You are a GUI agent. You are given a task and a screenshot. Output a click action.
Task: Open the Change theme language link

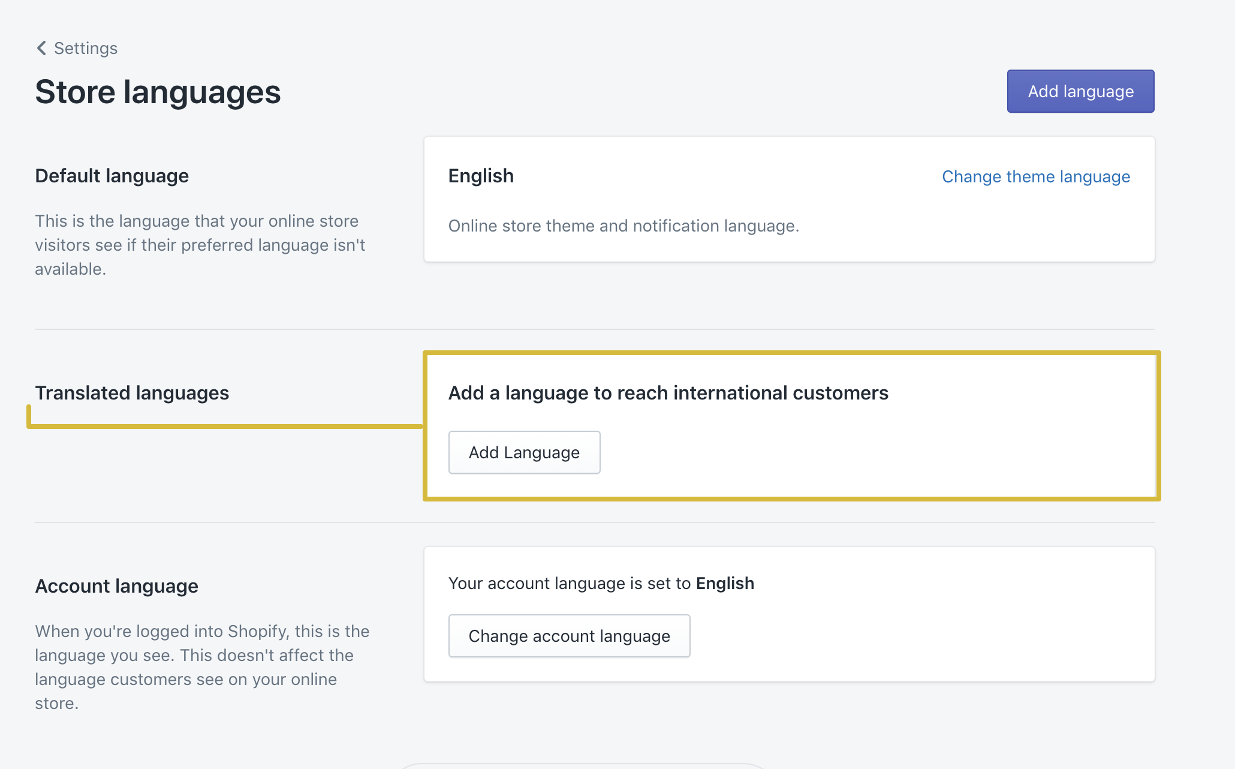tap(1035, 176)
